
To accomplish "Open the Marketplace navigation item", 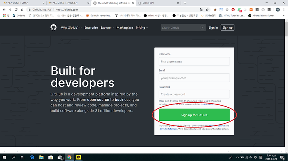I will coord(125,27).
